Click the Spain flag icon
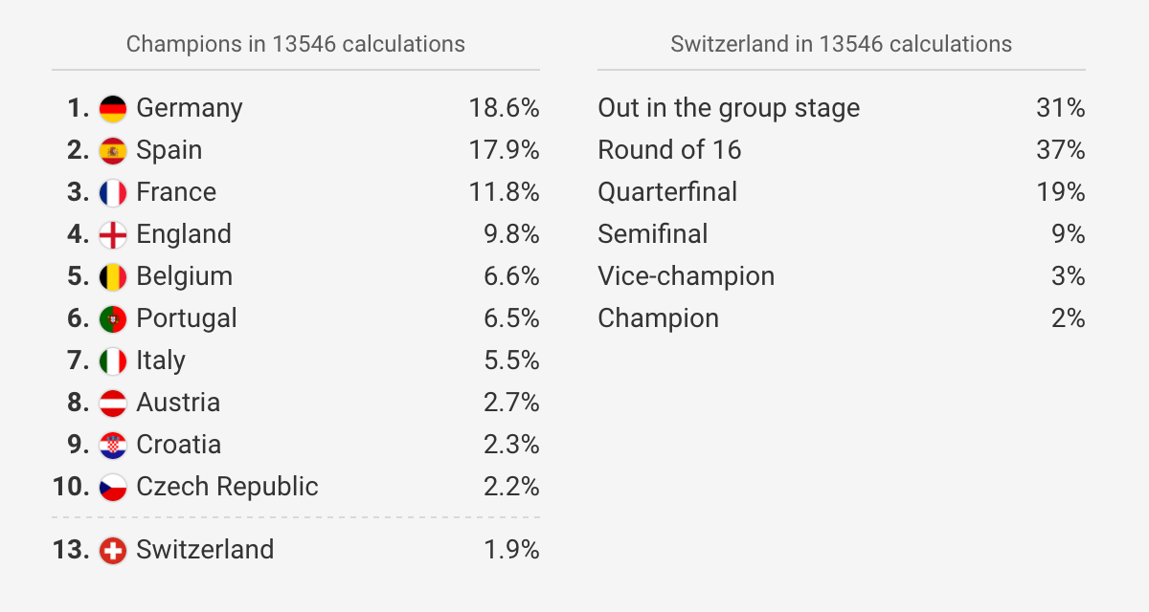Screen dimensions: 1149x612 click(113, 150)
